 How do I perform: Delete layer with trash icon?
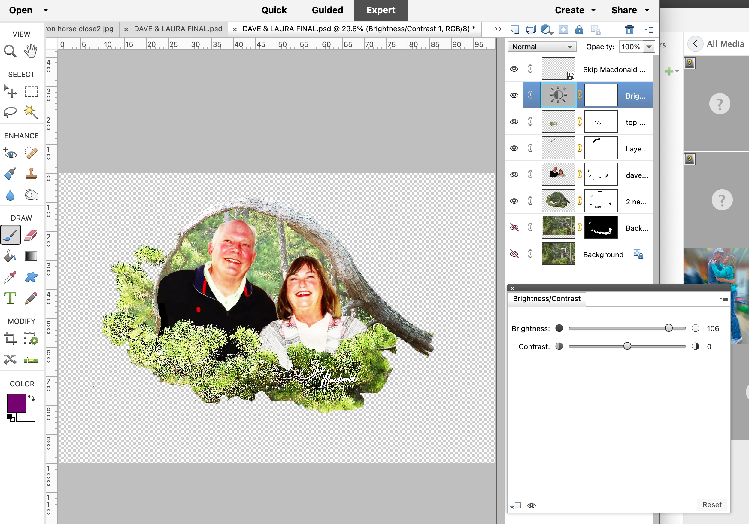629,30
